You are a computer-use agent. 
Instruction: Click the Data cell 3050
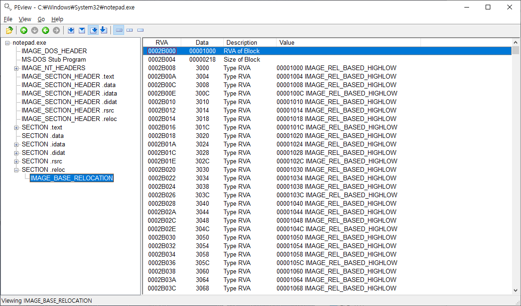click(202, 237)
